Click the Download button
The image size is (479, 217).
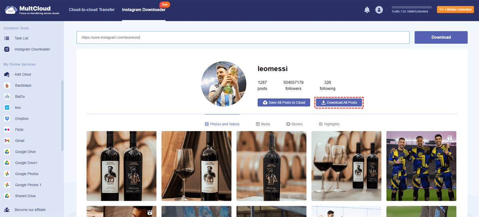pos(441,37)
